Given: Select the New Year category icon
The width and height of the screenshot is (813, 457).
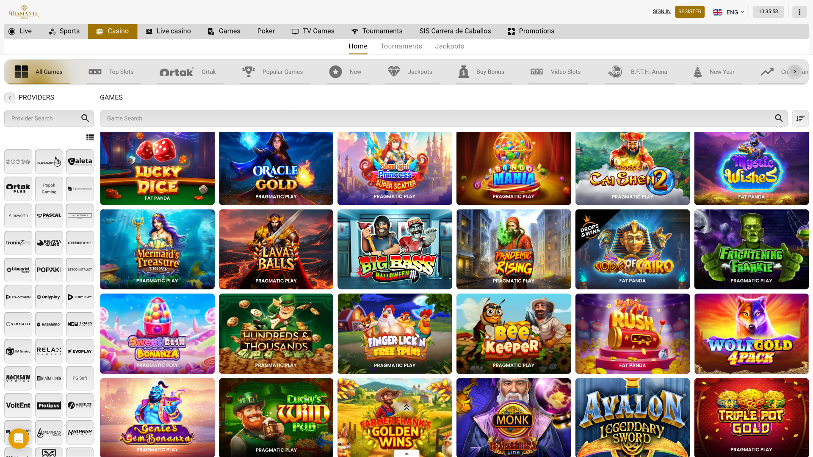Looking at the screenshot, I should pyautogui.click(x=697, y=72).
